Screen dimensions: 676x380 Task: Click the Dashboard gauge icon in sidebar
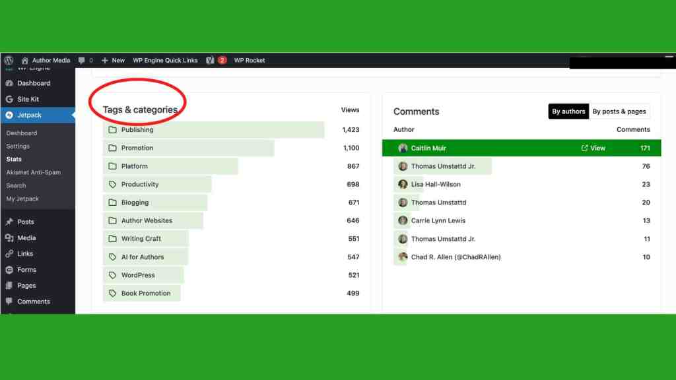pyautogui.click(x=9, y=83)
